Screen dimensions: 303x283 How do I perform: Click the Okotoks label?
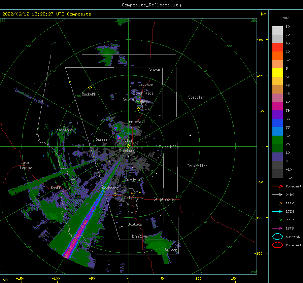coord(135,224)
